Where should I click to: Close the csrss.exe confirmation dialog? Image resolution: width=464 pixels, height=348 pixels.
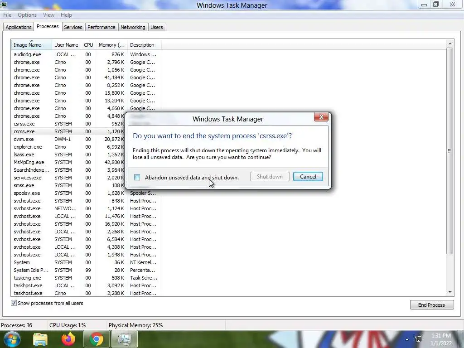(x=321, y=117)
